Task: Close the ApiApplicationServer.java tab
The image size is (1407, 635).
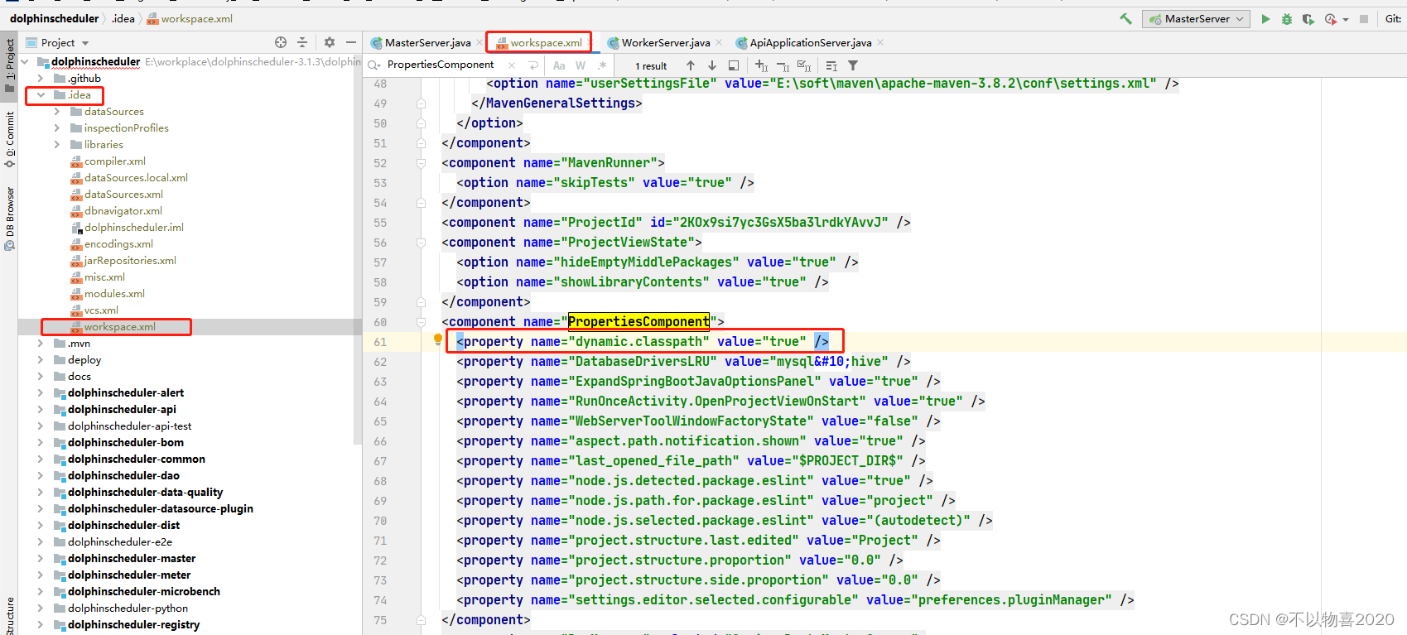Action: click(880, 42)
